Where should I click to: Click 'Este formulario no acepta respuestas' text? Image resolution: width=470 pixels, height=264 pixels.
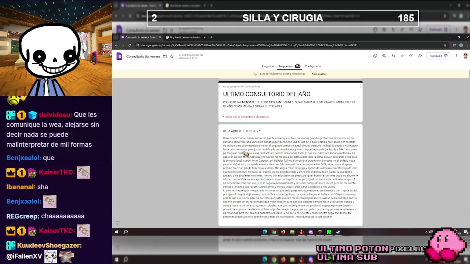(x=283, y=74)
